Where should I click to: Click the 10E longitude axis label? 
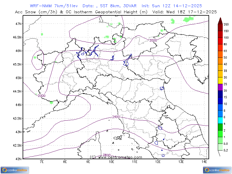pos(111,161)
